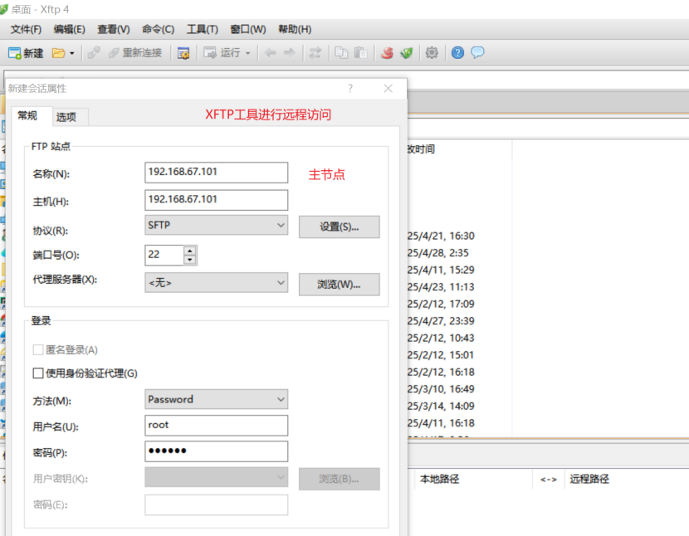689x536 pixels.
Task: Open help with the blue question mark icon
Action: (457, 53)
